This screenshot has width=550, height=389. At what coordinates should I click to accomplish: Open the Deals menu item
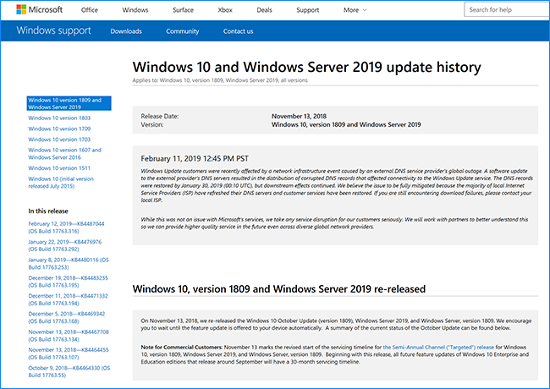[264, 10]
